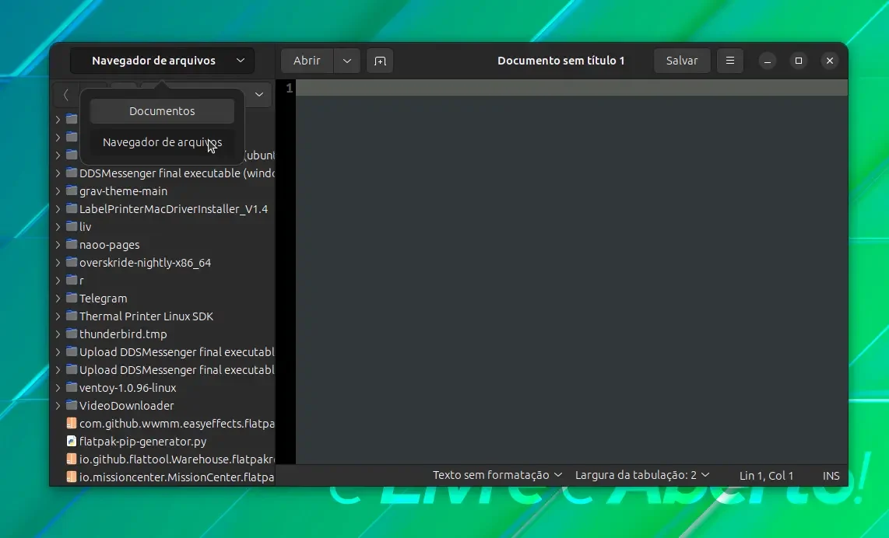Click Documento sem título 1 title

coord(560,61)
